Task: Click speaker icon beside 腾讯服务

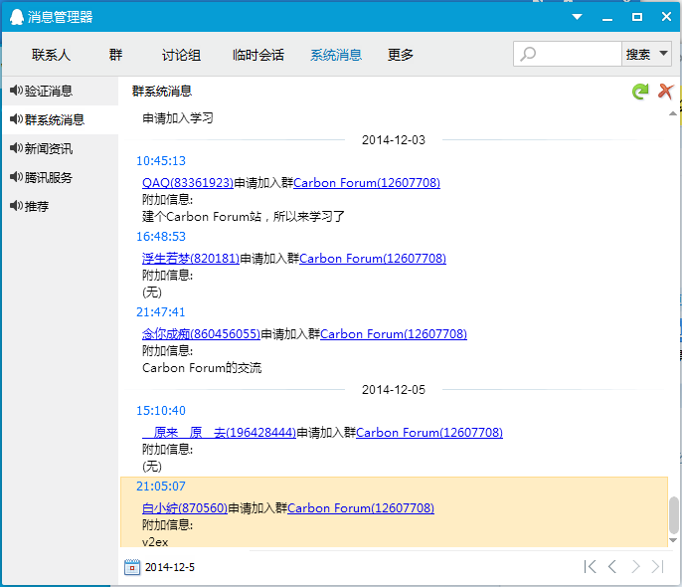Action: (x=16, y=177)
